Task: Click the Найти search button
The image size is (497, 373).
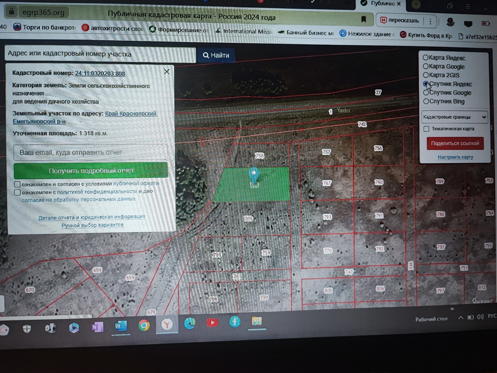Action: [216, 55]
